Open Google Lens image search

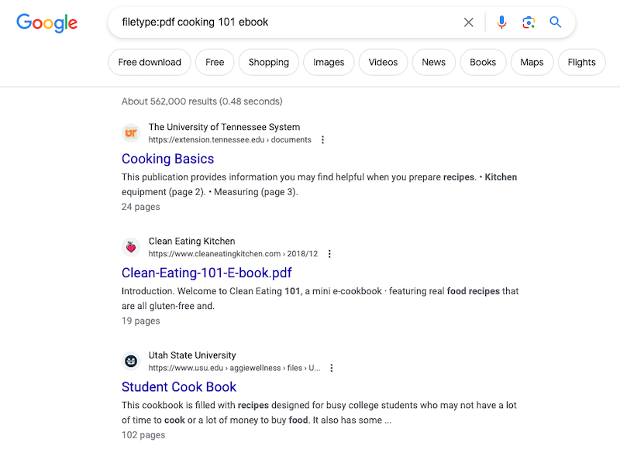[529, 22]
